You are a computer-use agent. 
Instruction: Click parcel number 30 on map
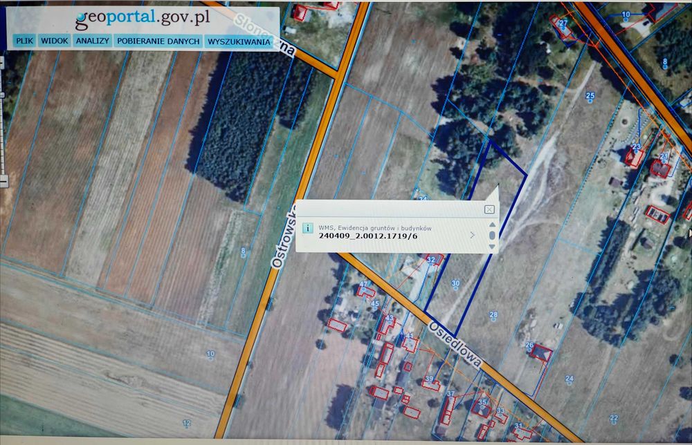click(x=455, y=284)
